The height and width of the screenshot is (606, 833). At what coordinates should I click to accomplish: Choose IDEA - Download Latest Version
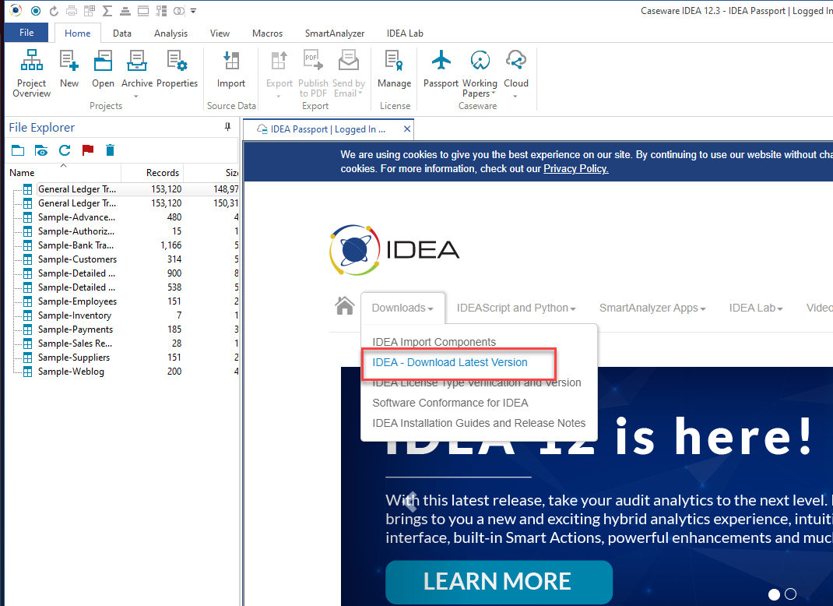450,362
